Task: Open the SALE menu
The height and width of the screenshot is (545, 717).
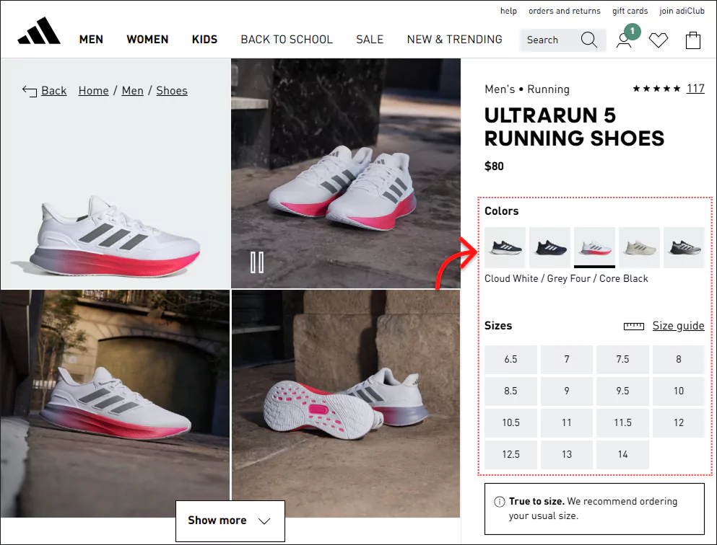Action: [370, 40]
